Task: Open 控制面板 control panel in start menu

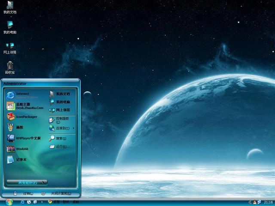Action: click(59, 120)
